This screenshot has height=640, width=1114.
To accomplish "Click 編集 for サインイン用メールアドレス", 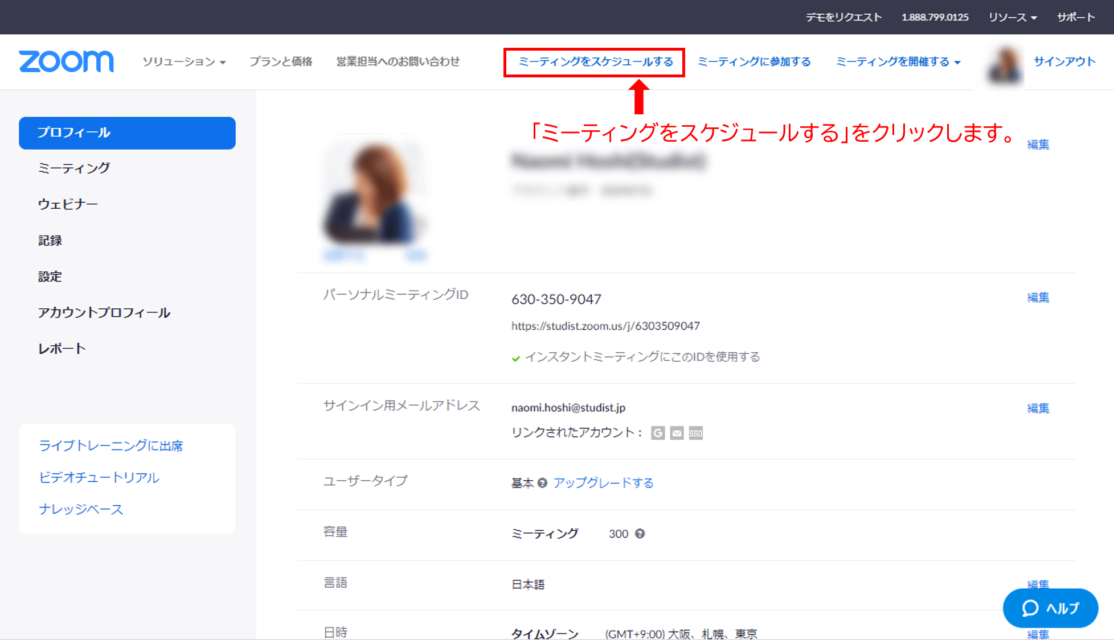I will coord(1038,408).
